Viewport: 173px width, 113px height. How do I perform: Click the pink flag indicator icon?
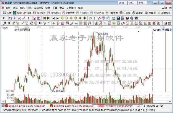point(39,18)
